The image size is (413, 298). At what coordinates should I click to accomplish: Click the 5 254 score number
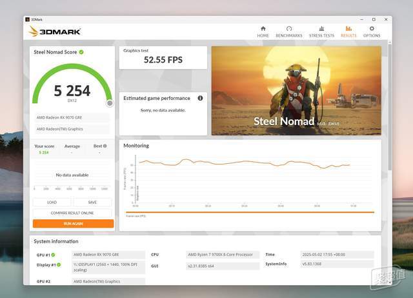[x=72, y=91]
